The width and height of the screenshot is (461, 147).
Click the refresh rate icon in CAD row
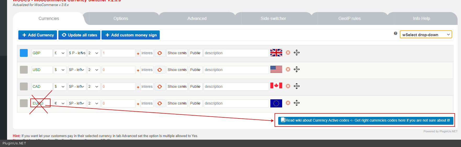coord(160,86)
